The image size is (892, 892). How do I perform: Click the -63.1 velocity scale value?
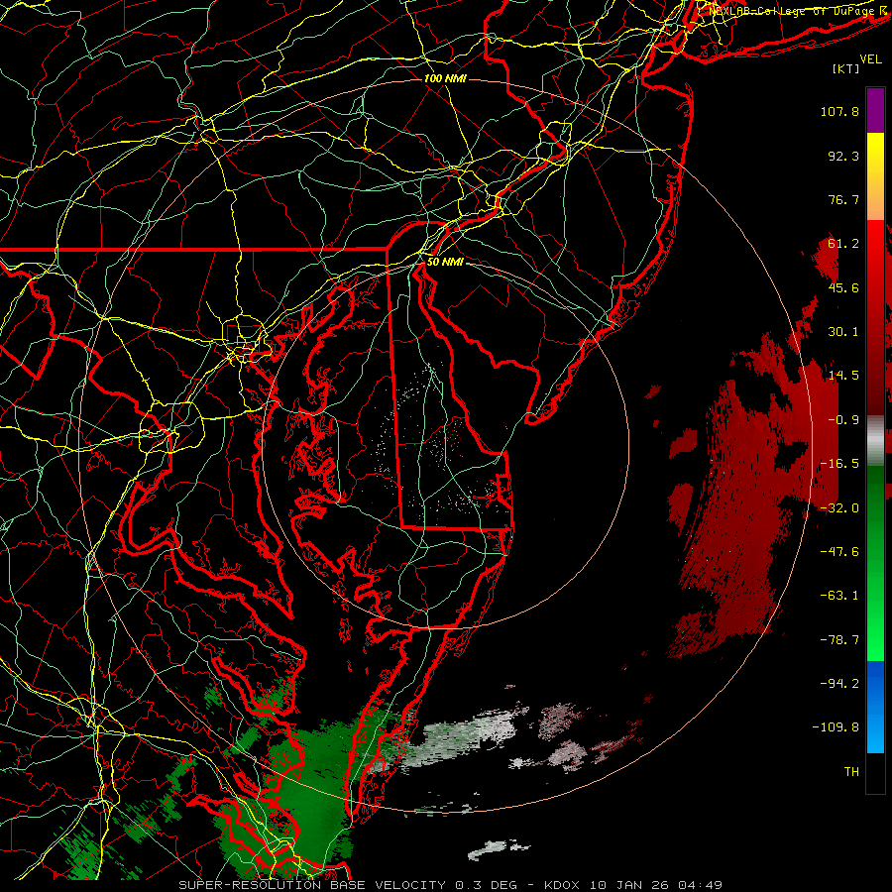click(839, 596)
